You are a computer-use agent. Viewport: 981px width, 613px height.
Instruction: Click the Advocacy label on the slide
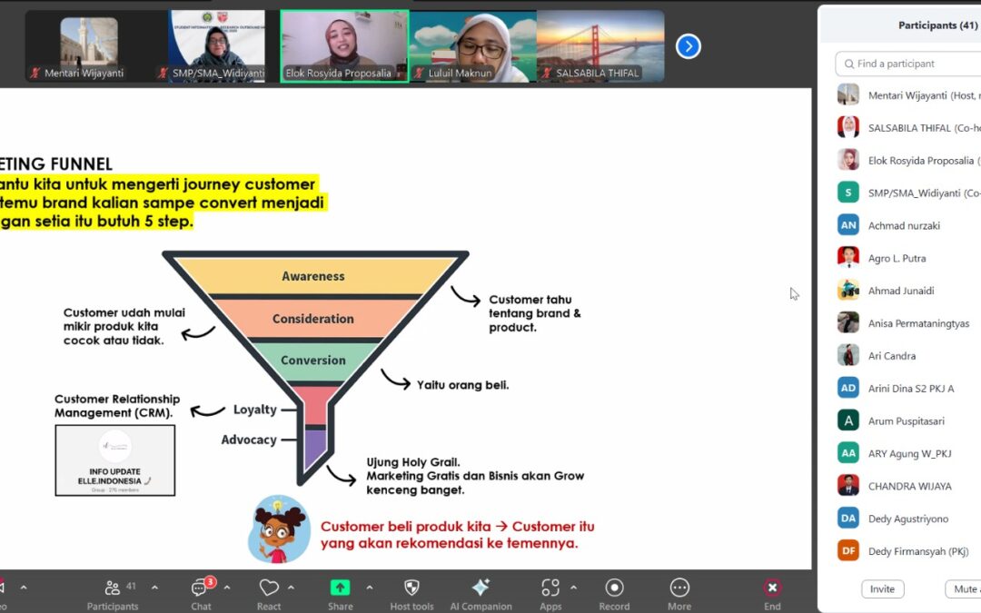[x=248, y=440]
